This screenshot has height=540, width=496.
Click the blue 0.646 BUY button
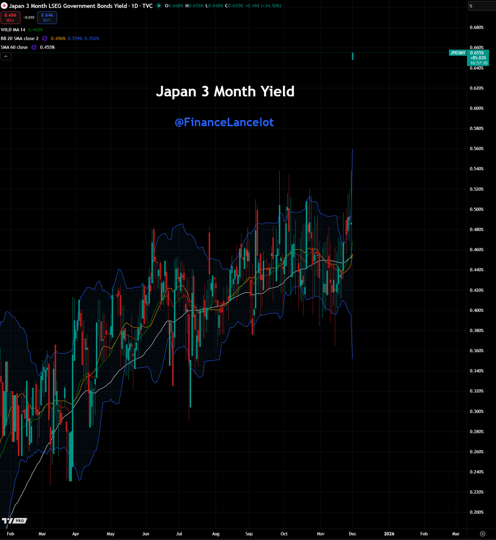[x=47, y=18]
